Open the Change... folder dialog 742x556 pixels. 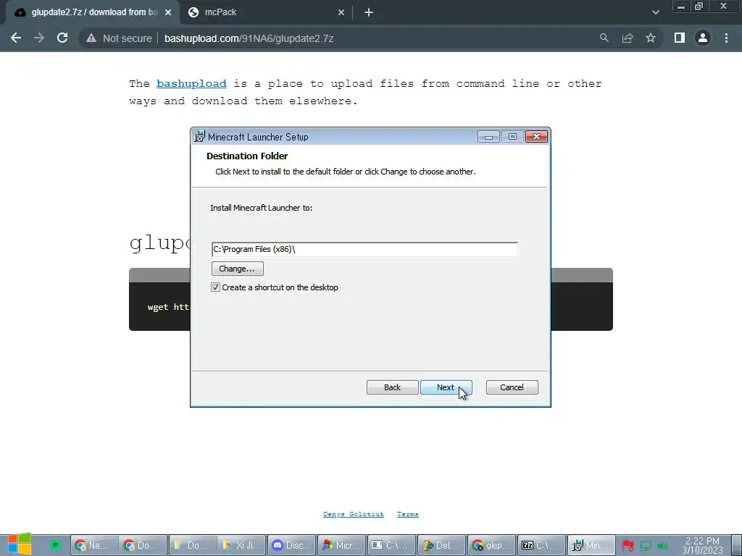[x=237, y=269]
